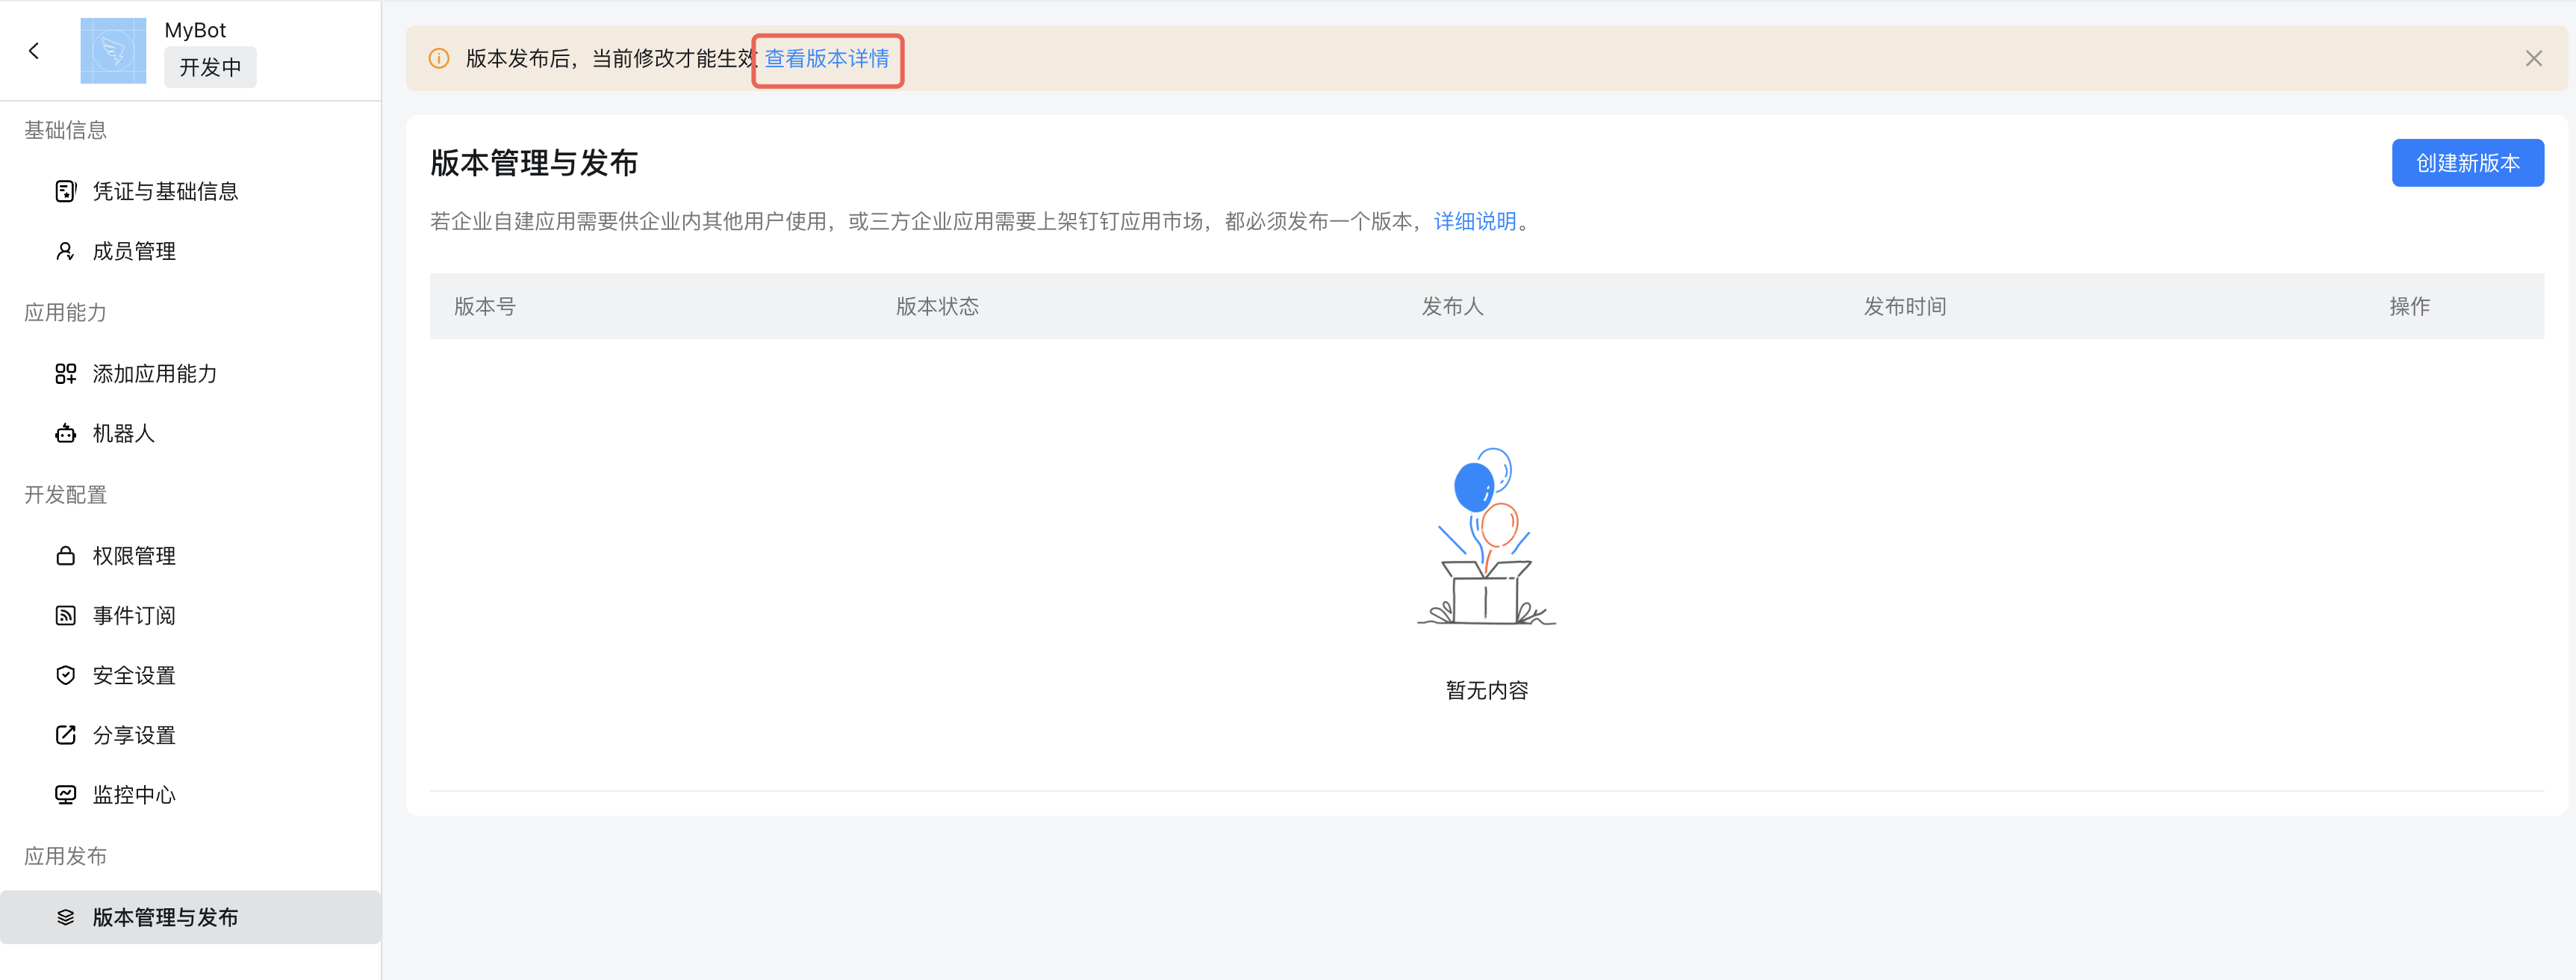Go to 权限管理 in the sidebar

click(134, 555)
